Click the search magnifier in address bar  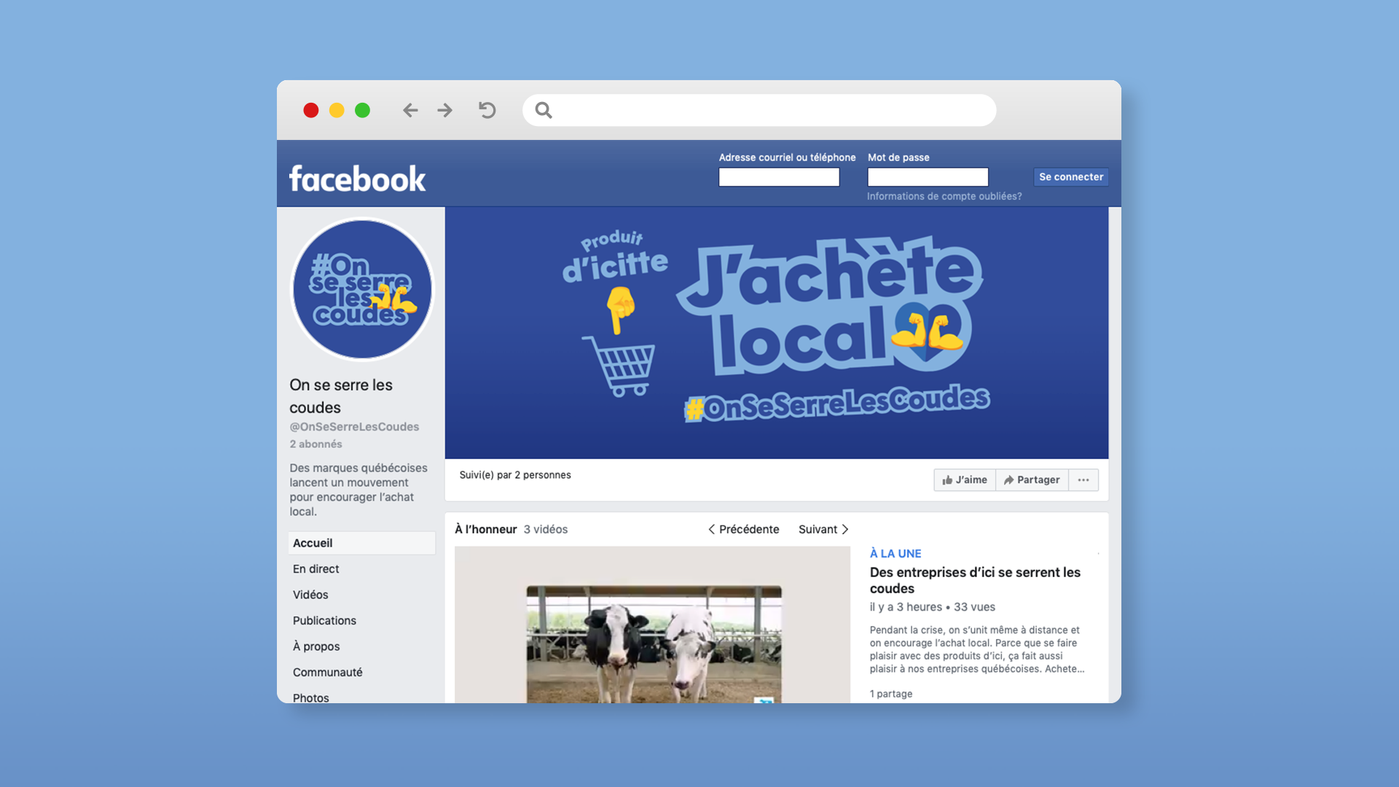[x=544, y=110]
